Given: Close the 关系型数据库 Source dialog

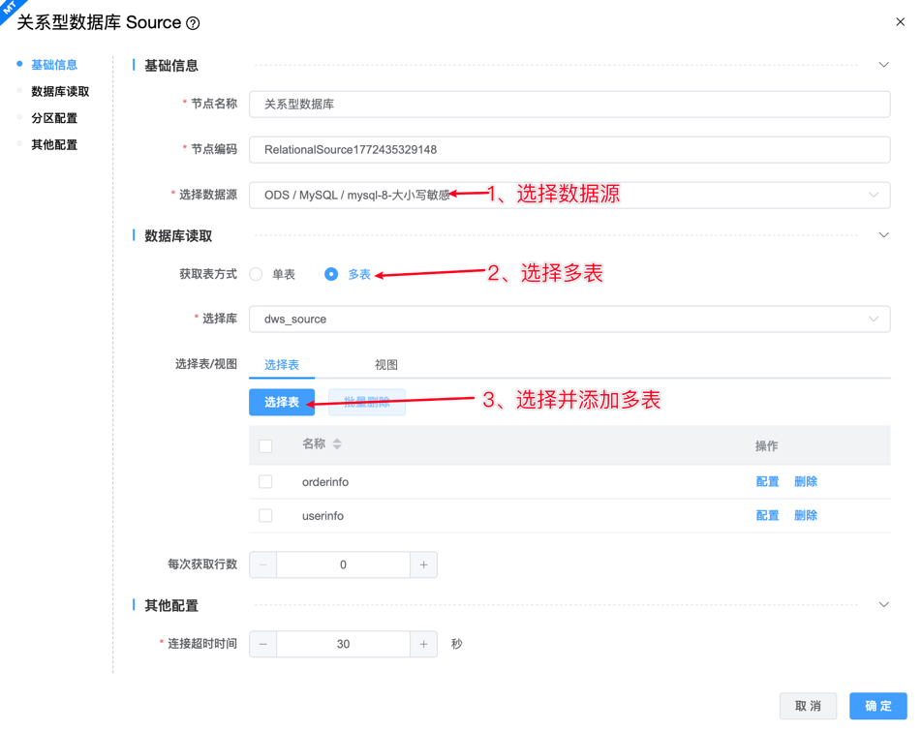Looking at the screenshot, I should coord(901,21).
